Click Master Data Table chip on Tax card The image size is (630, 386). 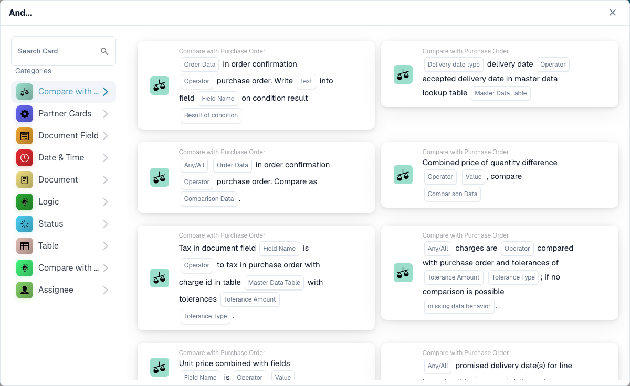274,282
